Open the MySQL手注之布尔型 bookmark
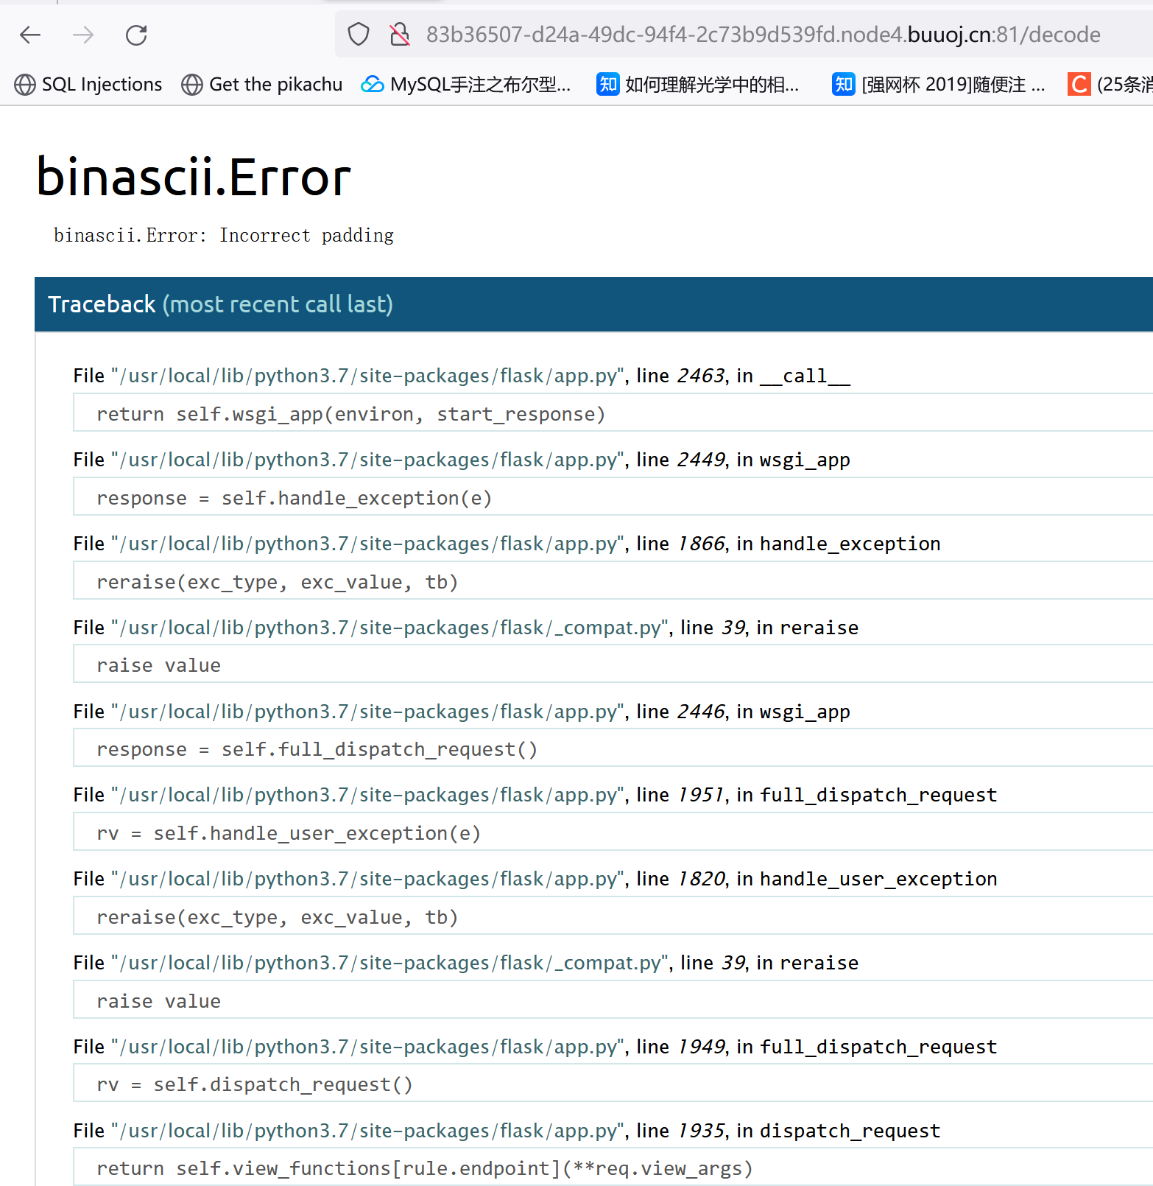The height and width of the screenshot is (1186, 1153). [466, 85]
